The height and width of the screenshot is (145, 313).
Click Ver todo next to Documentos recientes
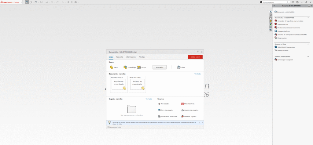pos(198,74)
